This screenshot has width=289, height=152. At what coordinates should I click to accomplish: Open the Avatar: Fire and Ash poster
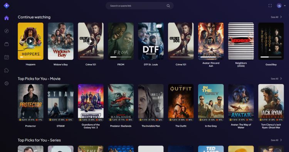pyautogui.click(x=211, y=41)
